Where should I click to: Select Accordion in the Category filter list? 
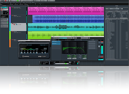pos(109,13)
